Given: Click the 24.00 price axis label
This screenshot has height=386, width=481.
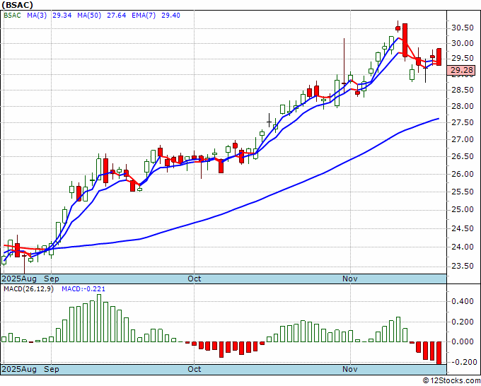Looking at the screenshot, I should (x=463, y=247).
